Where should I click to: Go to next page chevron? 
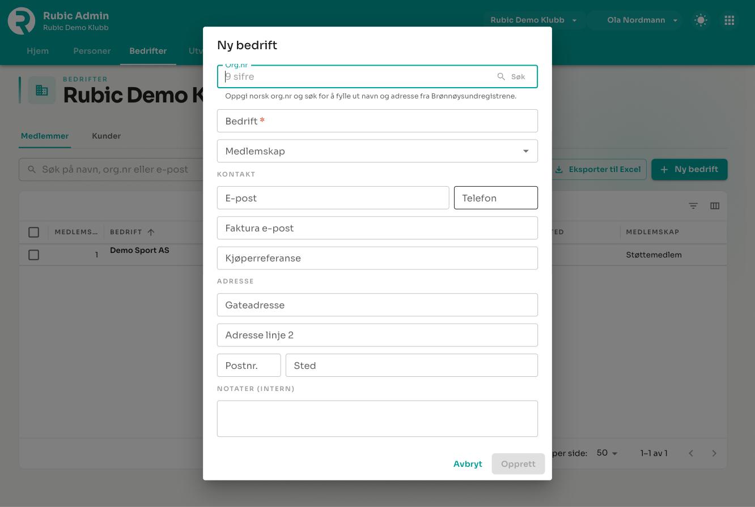click(x=714, y=453)
